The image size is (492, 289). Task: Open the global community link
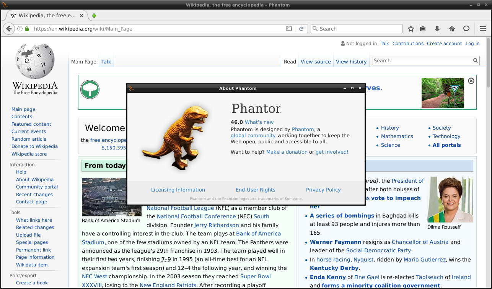(253, 135)
